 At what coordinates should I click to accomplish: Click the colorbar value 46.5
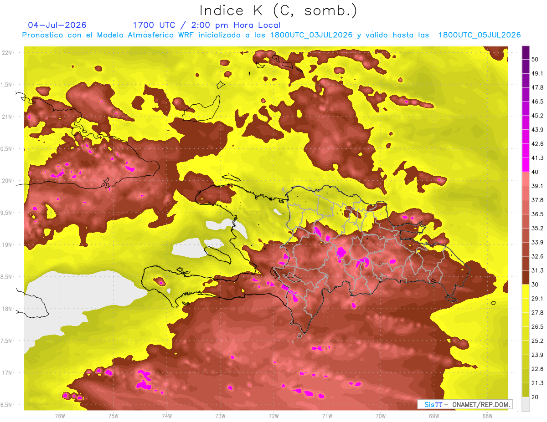click(x=537, y=102)
